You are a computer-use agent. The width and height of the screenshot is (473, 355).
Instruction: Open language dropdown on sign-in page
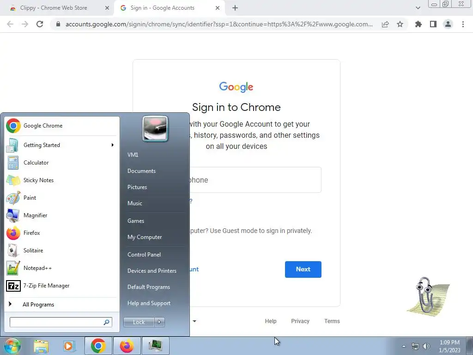click(x=194, y=321)
